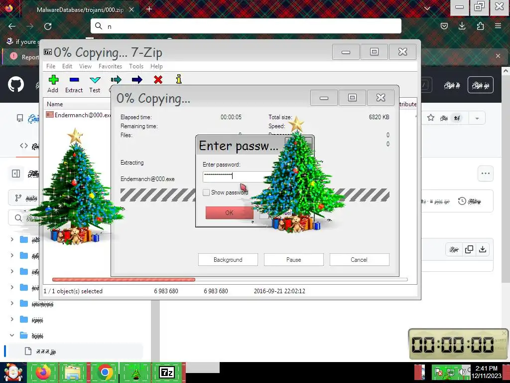Click the 00:00:00 timer widget
Viewport: 510px width, 383px height.
(x=458, y=344)
